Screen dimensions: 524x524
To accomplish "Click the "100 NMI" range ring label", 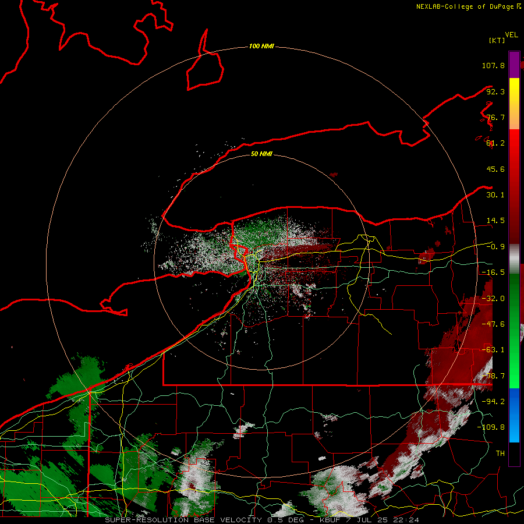I will pos(261,46).
